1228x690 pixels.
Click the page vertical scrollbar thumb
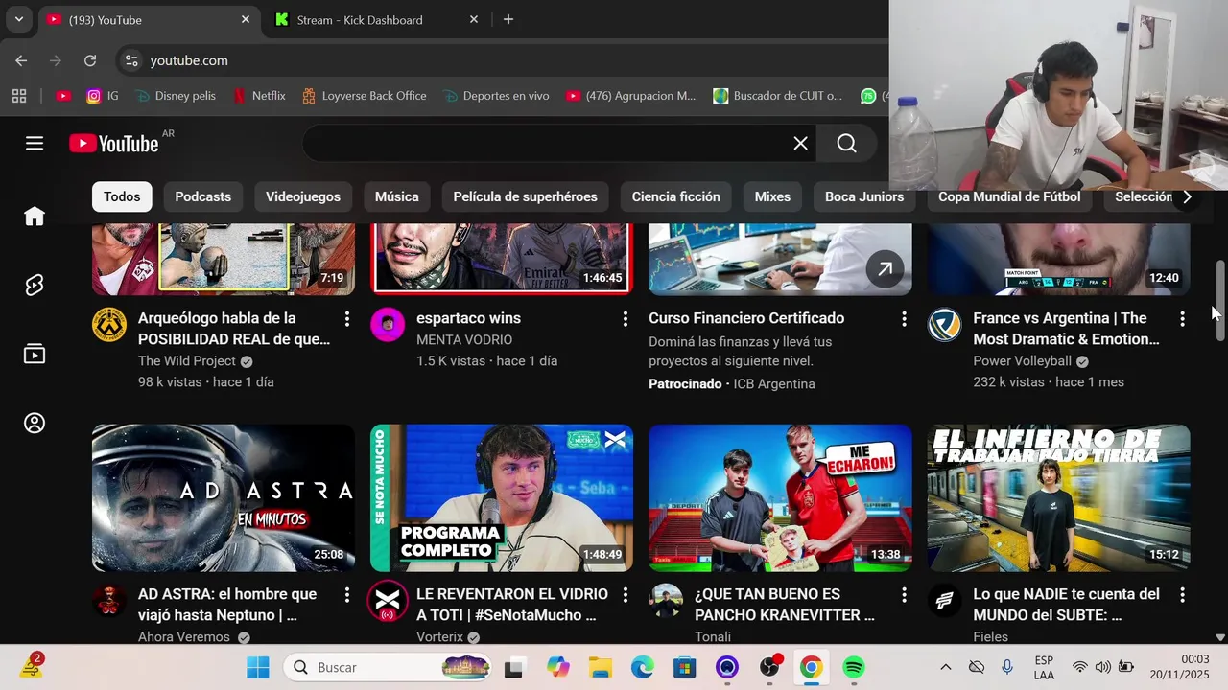[x=1220, y=300]
